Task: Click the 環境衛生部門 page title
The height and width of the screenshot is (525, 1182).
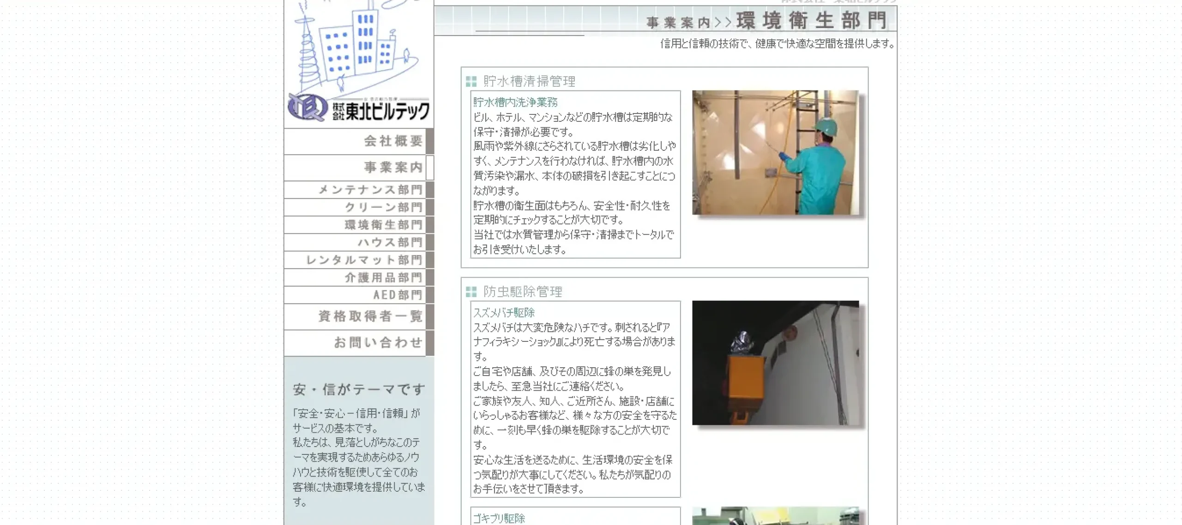Action: pyautogui.click(x=811, y=21)
